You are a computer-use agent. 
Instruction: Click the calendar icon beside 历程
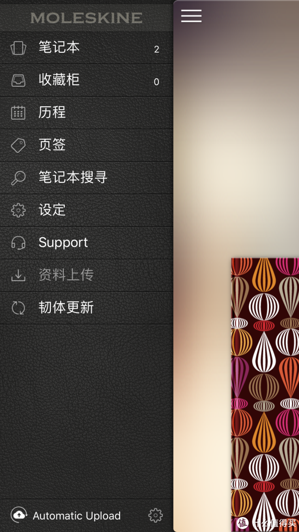pos(18,113)
